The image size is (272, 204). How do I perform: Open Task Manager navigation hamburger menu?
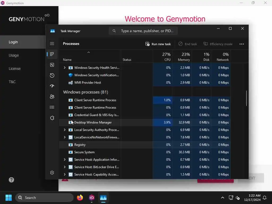click(52, 44)
